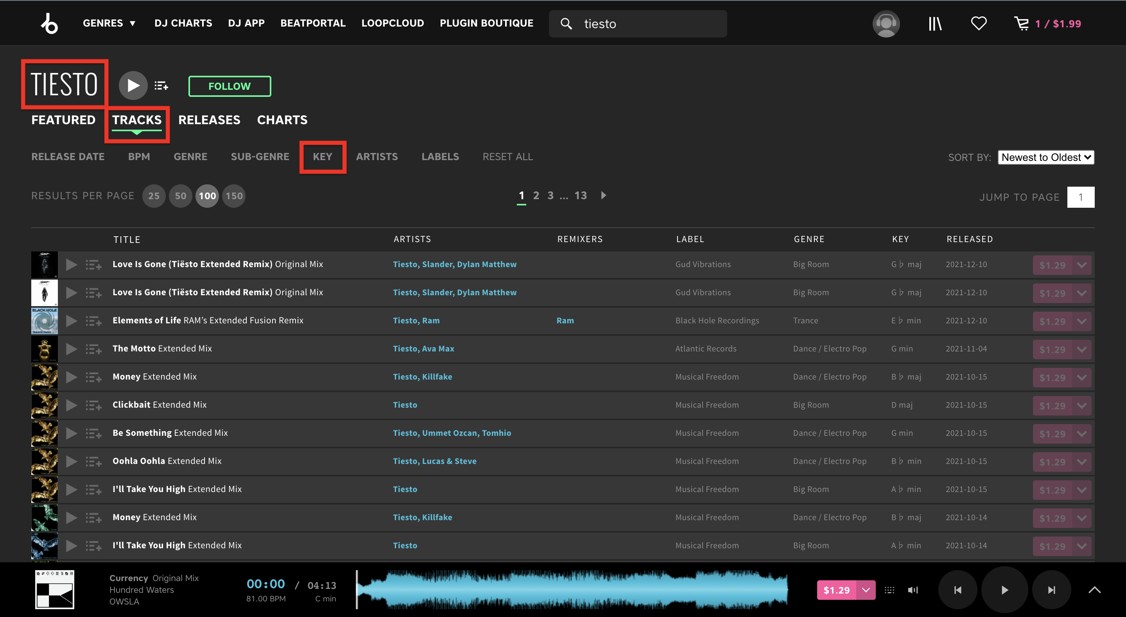Select 150 results per page

tap(234, 196)
